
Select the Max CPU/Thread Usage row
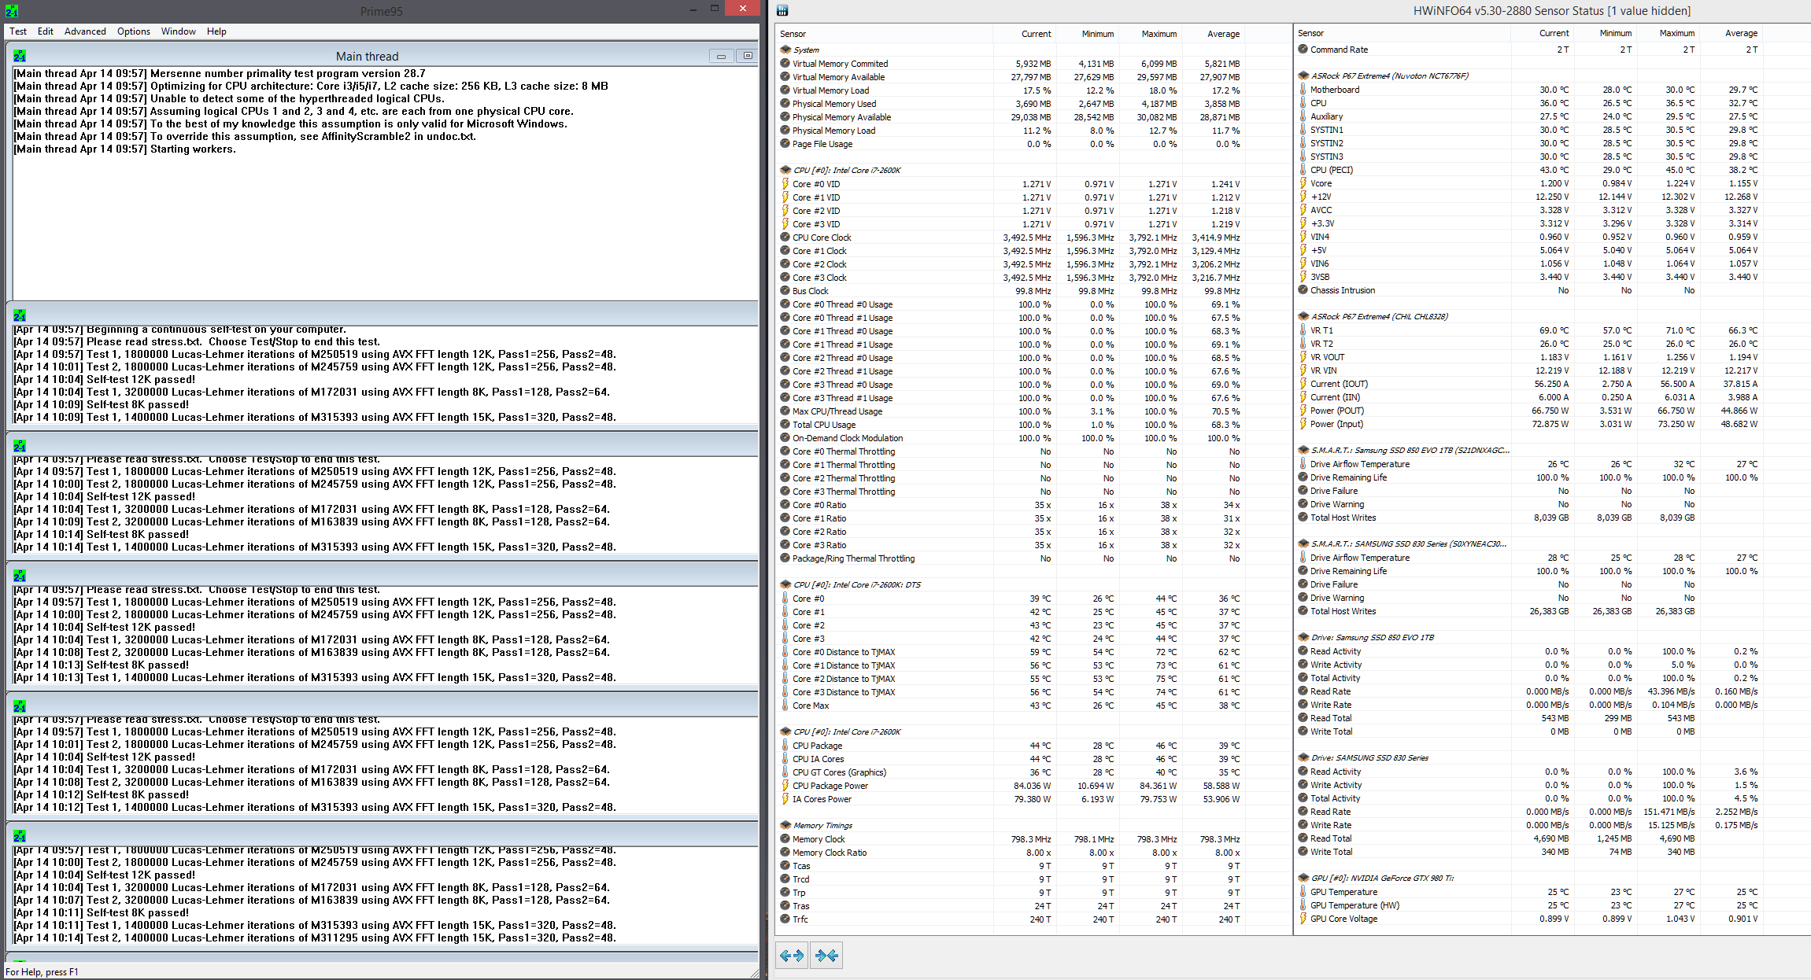1010,411
